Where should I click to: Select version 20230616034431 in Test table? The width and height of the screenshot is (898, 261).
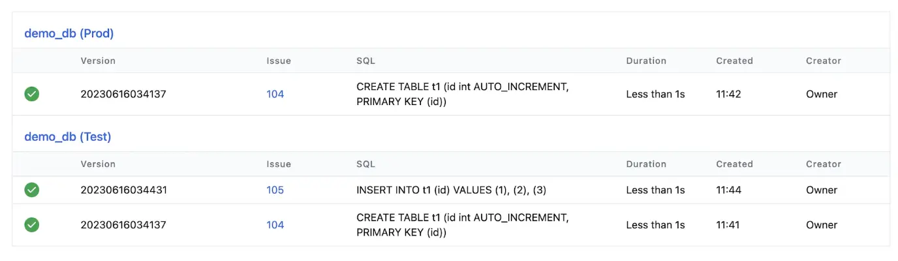(x=123, y=190)
